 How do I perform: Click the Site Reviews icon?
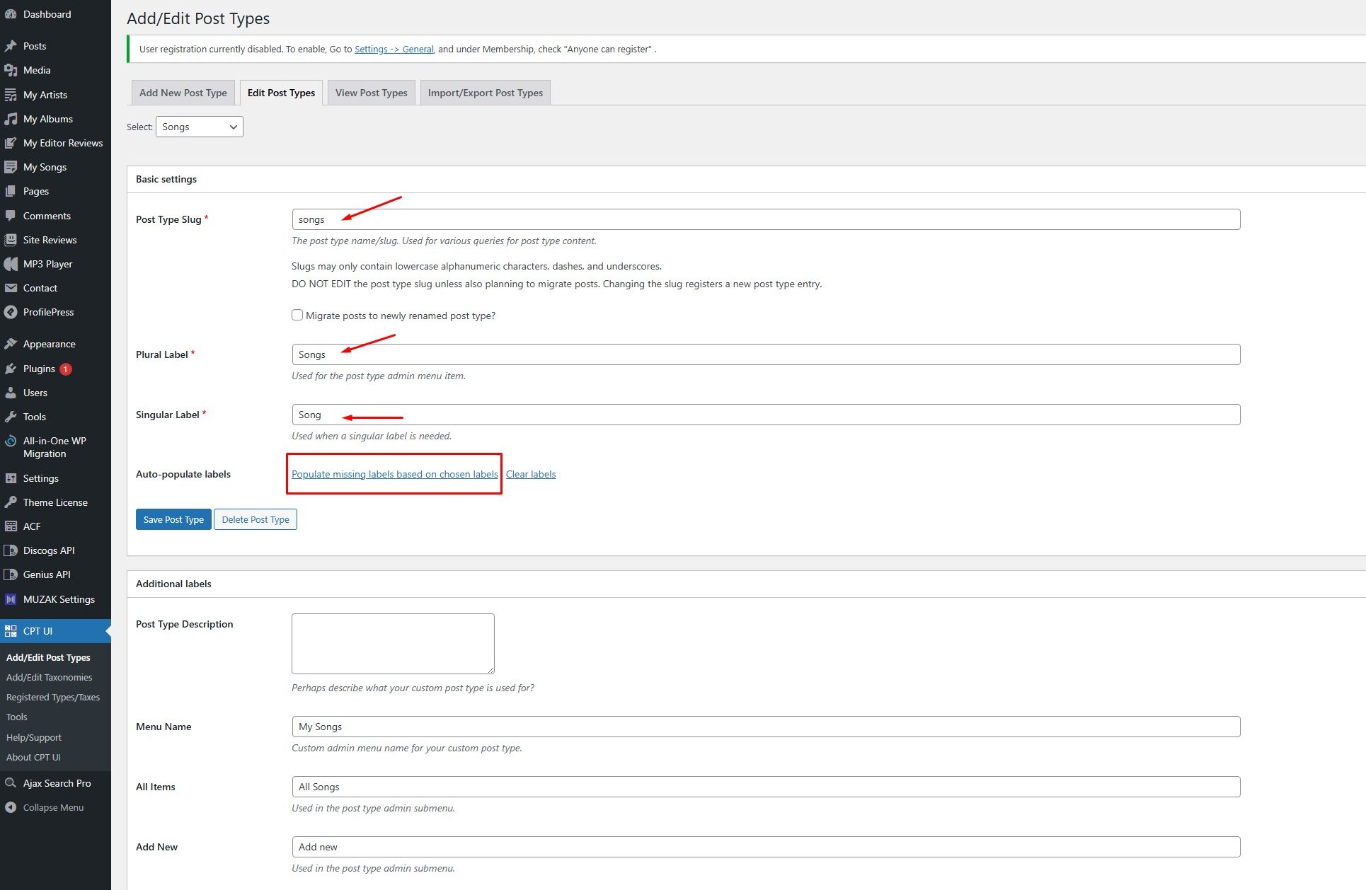point(11,240)
